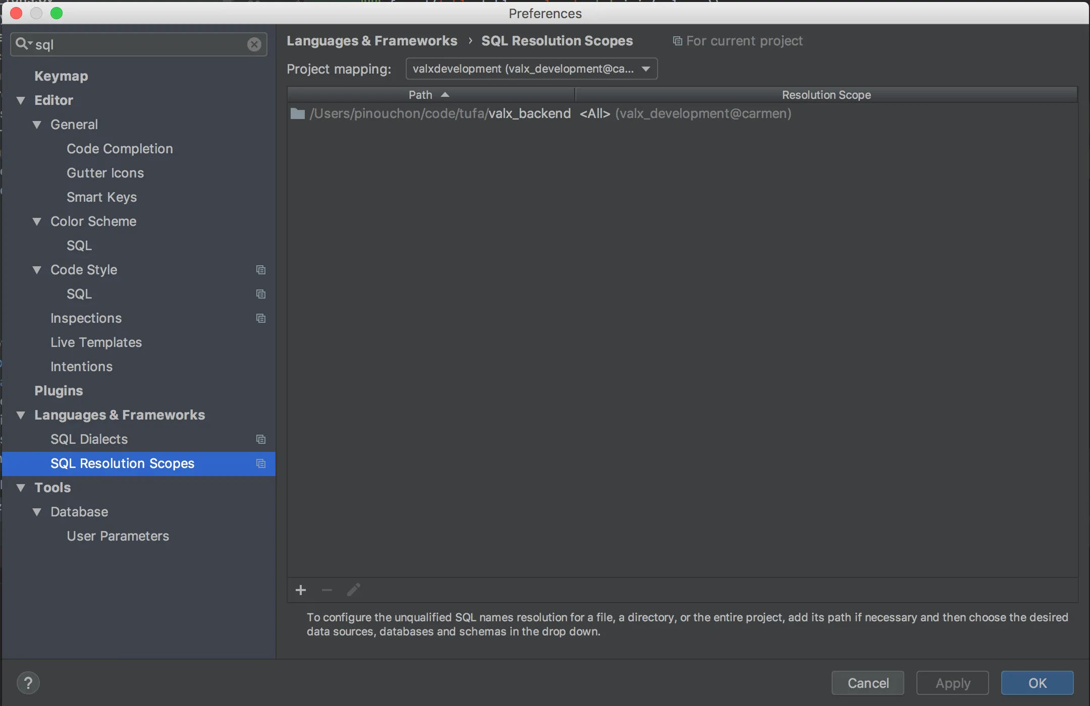The image size is (1090, 706).
Task: Click copy-scheme icon beside Code Style
Action: click(x=261, y=270)
